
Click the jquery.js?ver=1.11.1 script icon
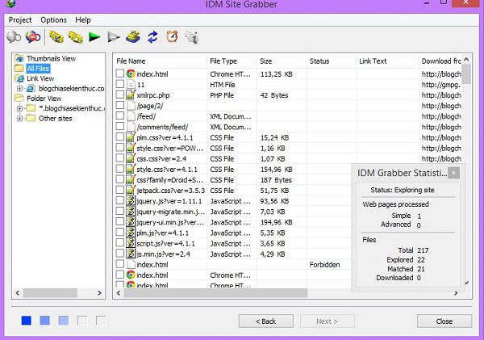tap(131, 201)
